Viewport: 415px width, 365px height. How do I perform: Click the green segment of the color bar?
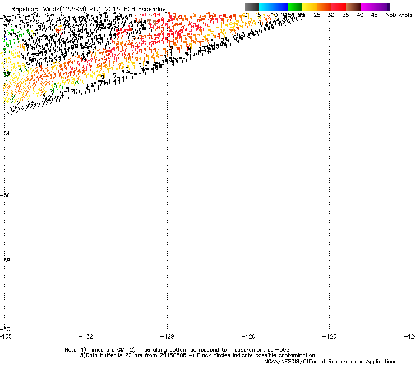(x=295, y=7)
